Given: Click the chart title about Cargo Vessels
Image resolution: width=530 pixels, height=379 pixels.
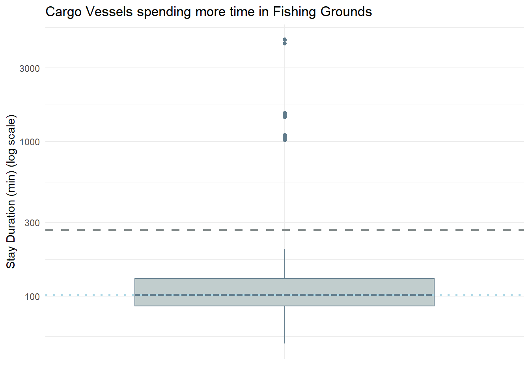Looking at the screenshot, I should [x=209, y=12].
